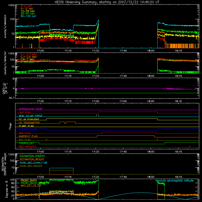This screenshot has height=202, width=202.
Task: Click the HESSI Observing Summary title text
Action: point(107,2)
